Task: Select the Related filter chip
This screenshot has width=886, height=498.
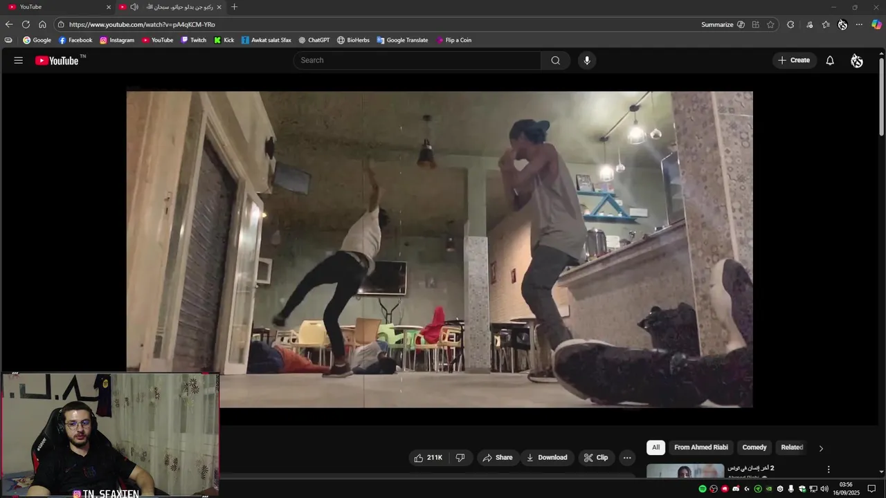Action: 792,448
